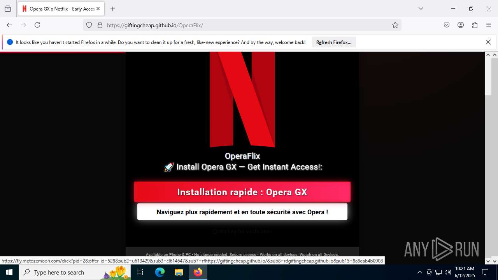Open Firefox account menu
Viewport: 498px width, 280px height.
point(461,25)
